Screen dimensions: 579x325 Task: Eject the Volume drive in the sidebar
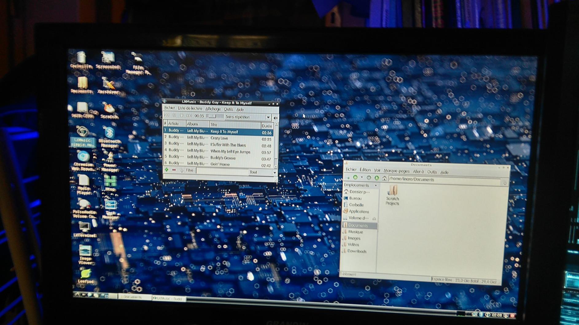point(374,219)
